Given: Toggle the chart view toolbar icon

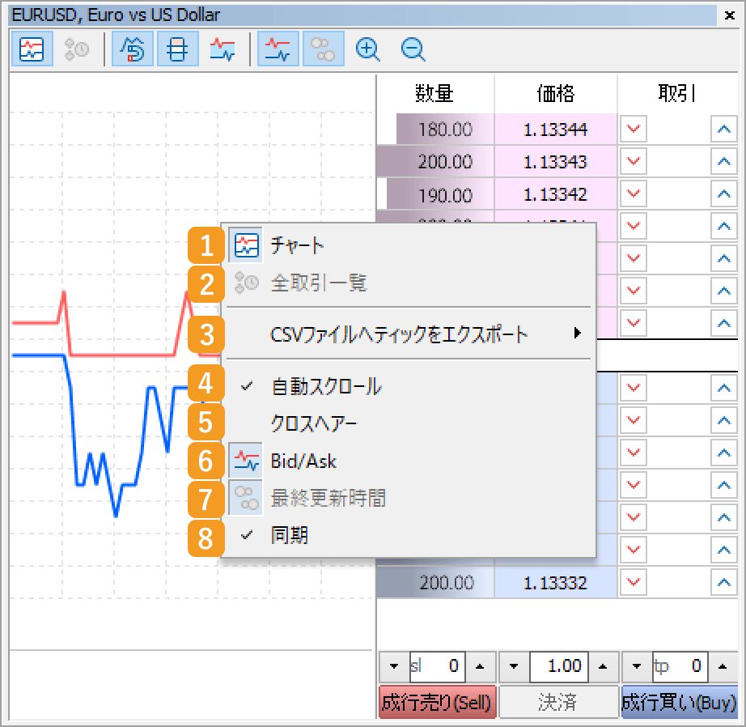Looking at the screenshot, I should tap(32, 49).
